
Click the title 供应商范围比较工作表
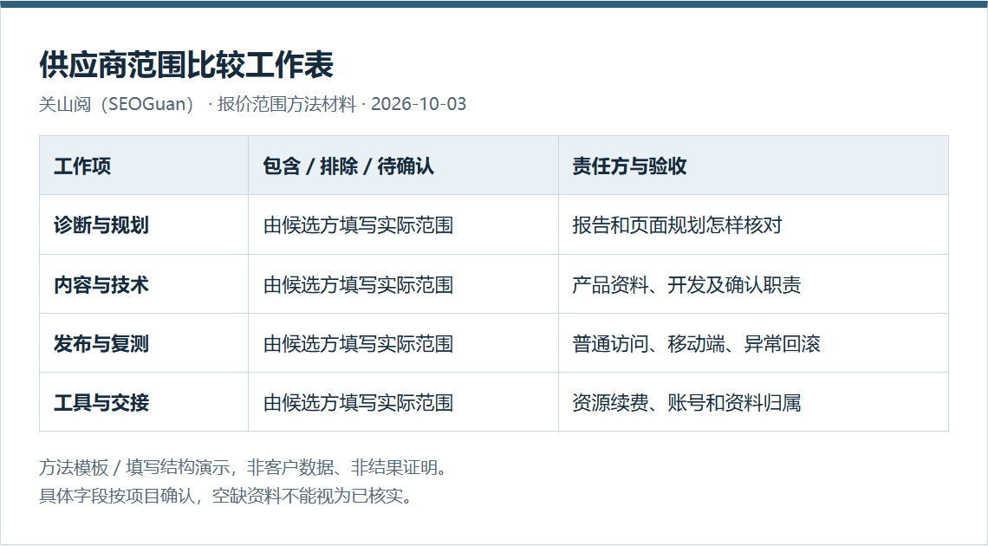[x=186, y=64]
